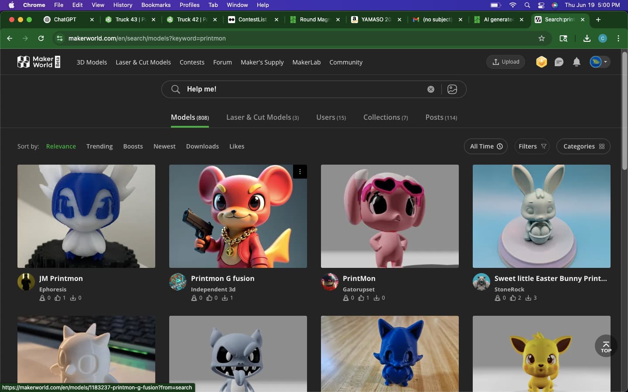The width and height of the screenshot is (628, 392).
Task: Click the MakerWorld logo
Action: [x=38, y=62]
